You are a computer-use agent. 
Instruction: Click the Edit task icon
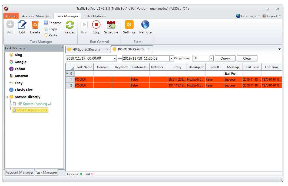pyautogui.click(x=22, y=25)
